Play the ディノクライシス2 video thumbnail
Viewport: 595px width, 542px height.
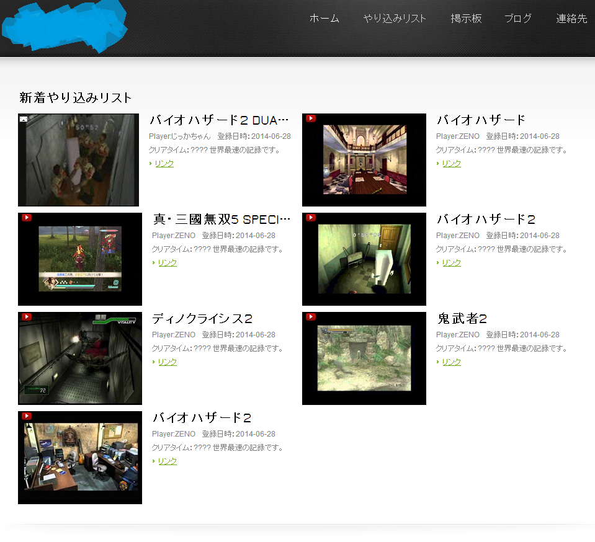(x=80, y=358)
